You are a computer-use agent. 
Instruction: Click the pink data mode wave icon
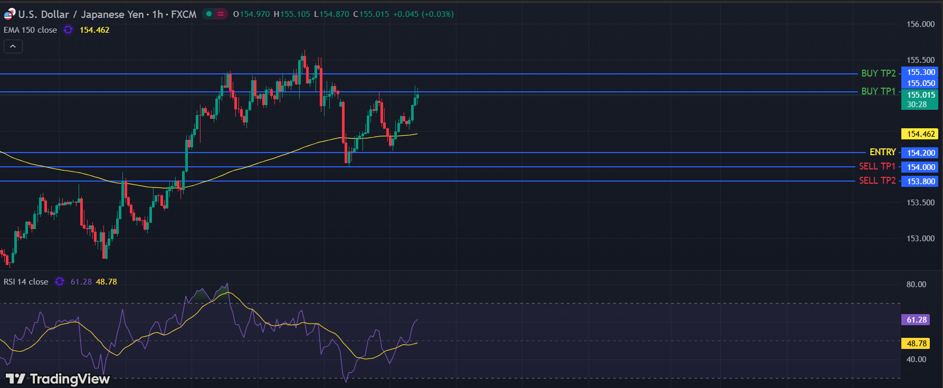pos(221,14)
